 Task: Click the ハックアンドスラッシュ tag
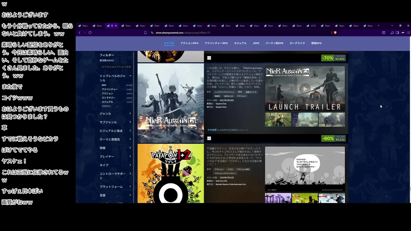(x=224, y=92)
